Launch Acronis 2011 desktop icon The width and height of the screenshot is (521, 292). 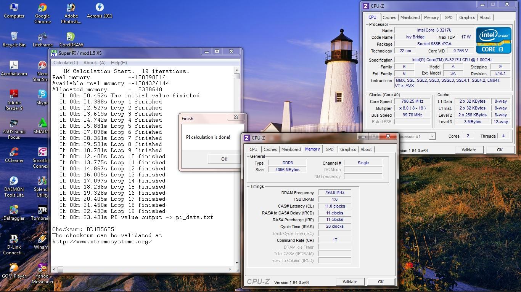(x=100, y=11)
